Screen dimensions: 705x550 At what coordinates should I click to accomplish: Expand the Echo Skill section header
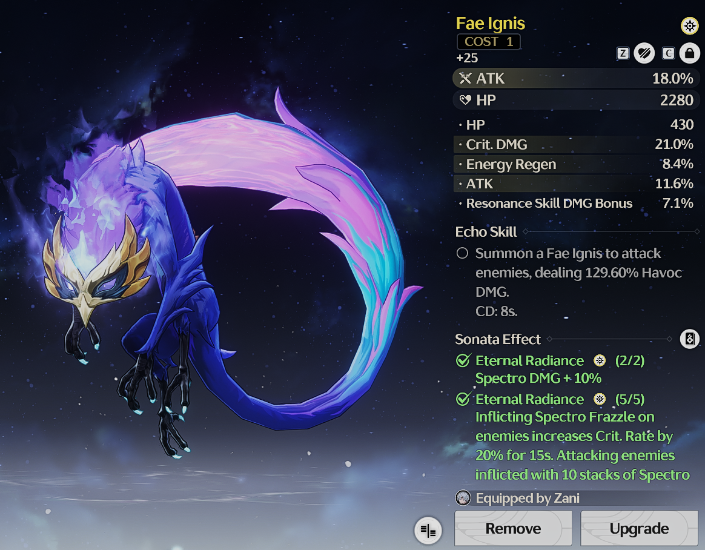click(486, 231)
